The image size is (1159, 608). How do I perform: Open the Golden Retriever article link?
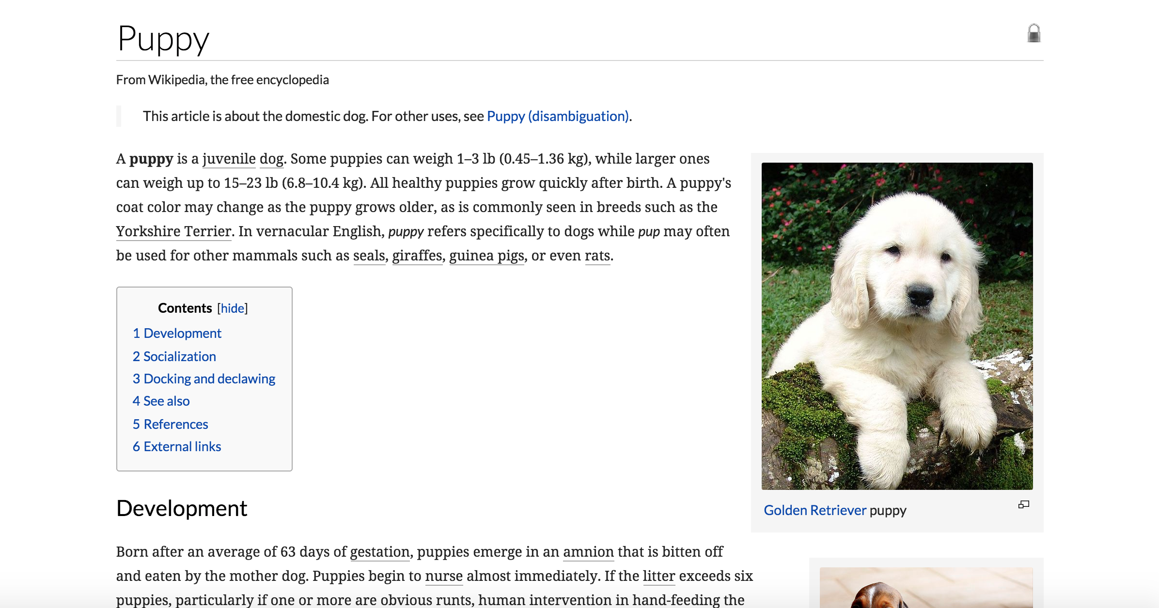[x=815, y=510]
